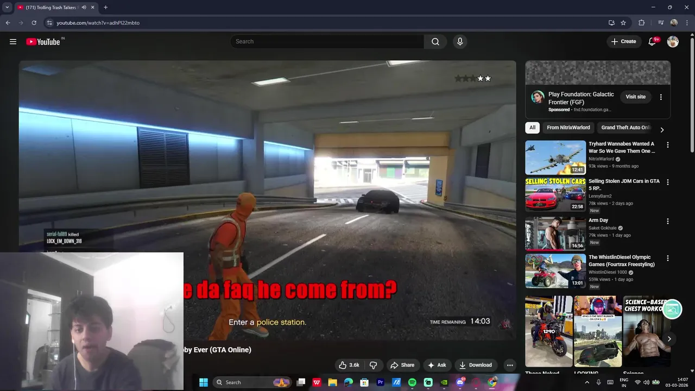This screenshot has height=391, width=695.
Task: Reload the current page
Action: (x=34, y=23)
